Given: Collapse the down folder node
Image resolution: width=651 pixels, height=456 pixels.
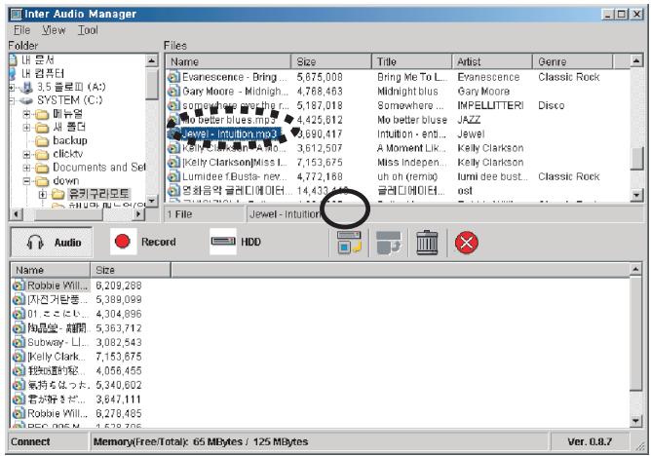Looking at the screenshot, I should point(26,181).
